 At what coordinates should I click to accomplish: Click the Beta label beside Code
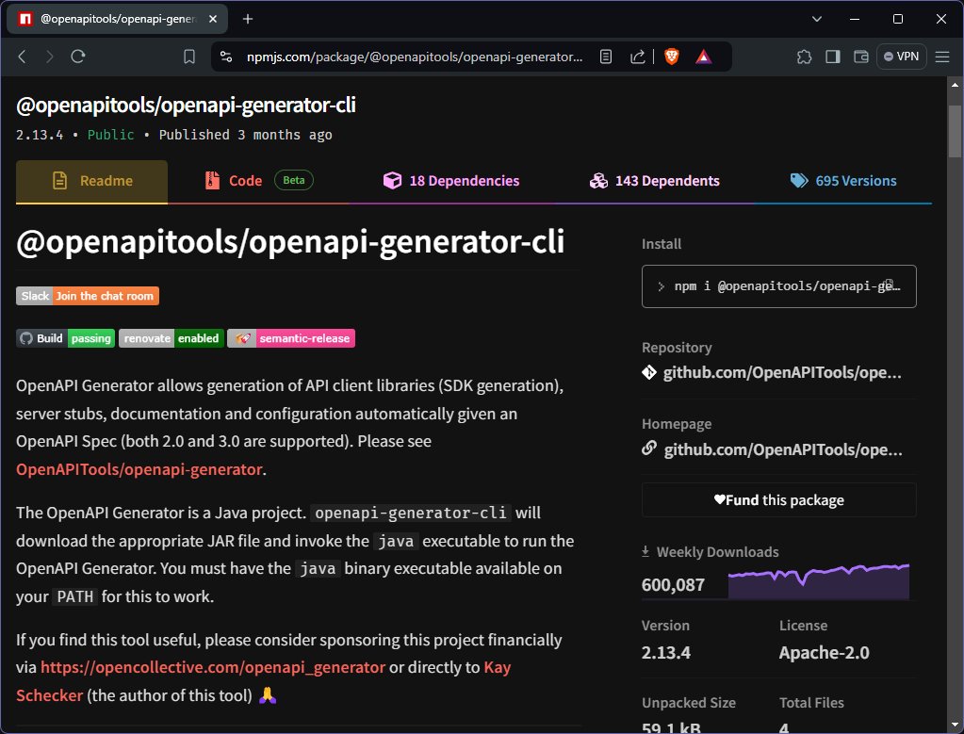click(x=293, y=180)
